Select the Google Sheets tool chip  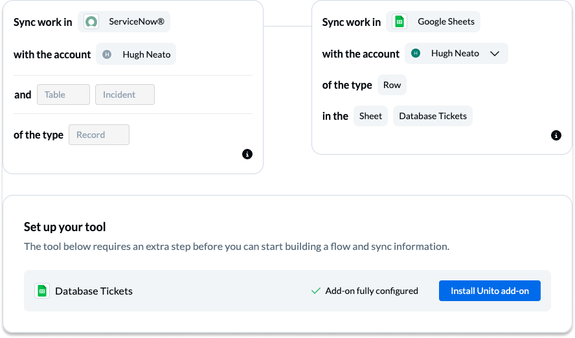coord(433,21)
